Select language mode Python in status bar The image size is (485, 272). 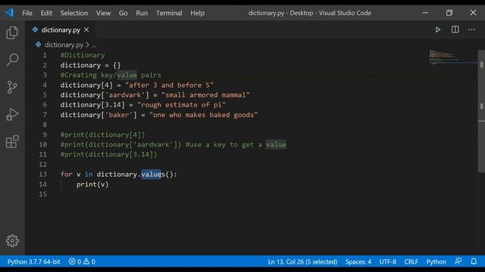pyautogui.click(x=436, y=261)
